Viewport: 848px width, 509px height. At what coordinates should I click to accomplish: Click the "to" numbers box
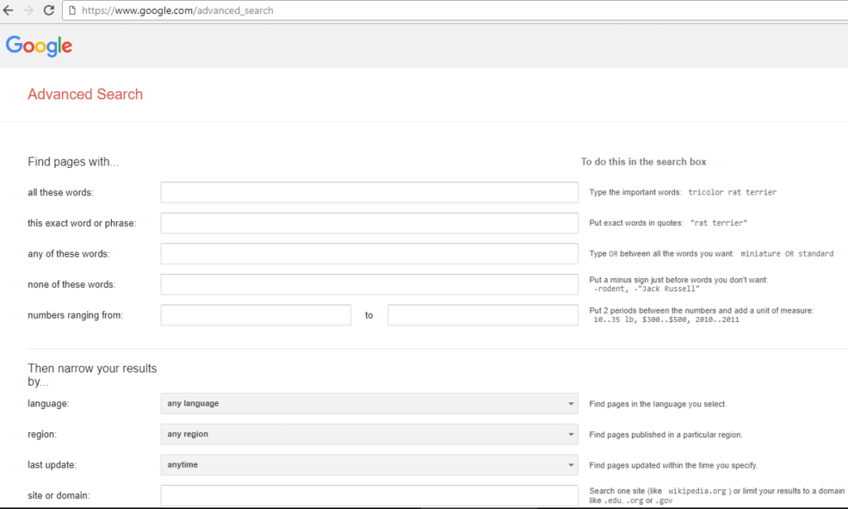click(x=482, y=315)
